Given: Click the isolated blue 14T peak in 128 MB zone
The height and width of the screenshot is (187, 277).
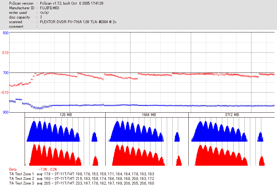Looking at the screenshot, I should point(94,137).
